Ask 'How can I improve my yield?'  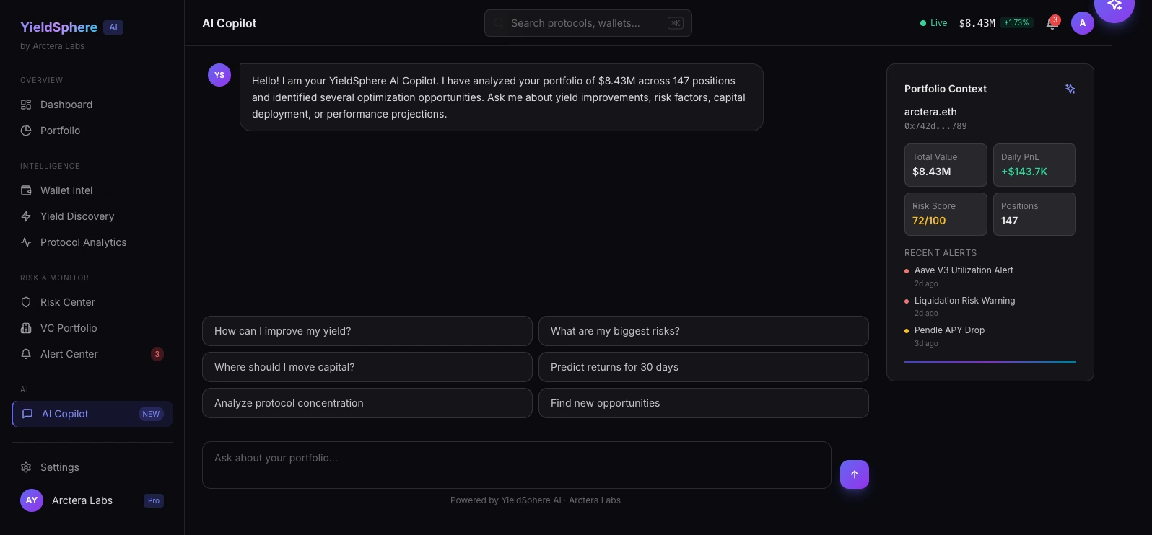pos(367,331)
